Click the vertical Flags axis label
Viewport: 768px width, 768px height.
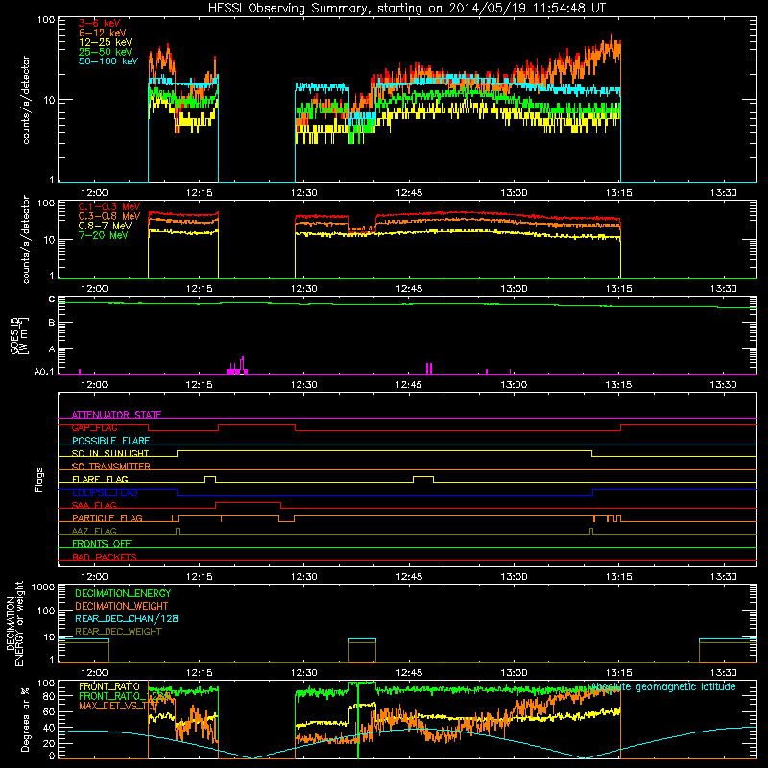[39, 479]
